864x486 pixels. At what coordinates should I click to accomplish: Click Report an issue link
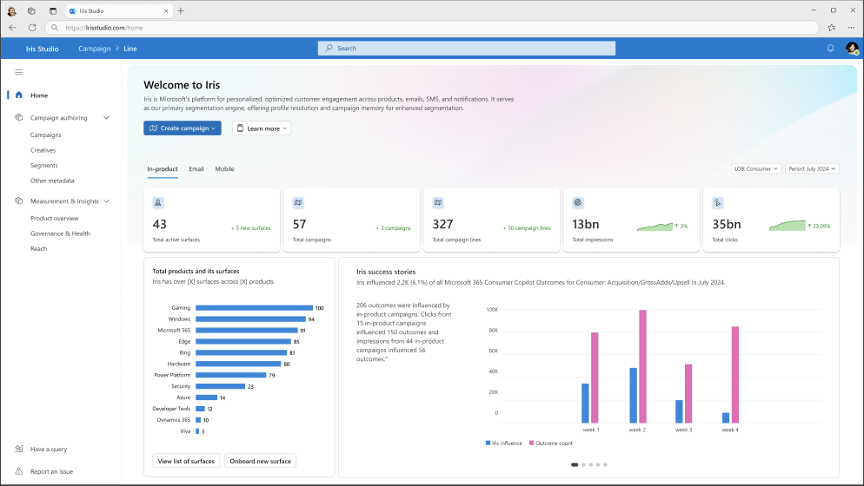tap(52, 472)
